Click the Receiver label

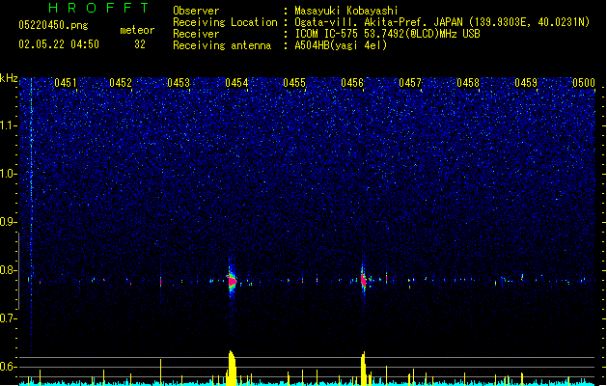pos(196,34)
